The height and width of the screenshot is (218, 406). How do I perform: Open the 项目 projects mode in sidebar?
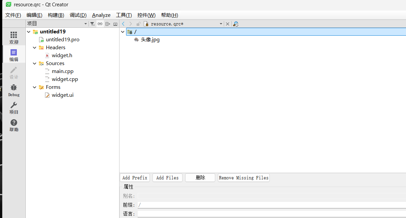[14, 107]
